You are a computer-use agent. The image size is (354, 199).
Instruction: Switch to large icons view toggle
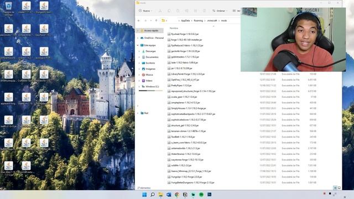tap(339, 188)
